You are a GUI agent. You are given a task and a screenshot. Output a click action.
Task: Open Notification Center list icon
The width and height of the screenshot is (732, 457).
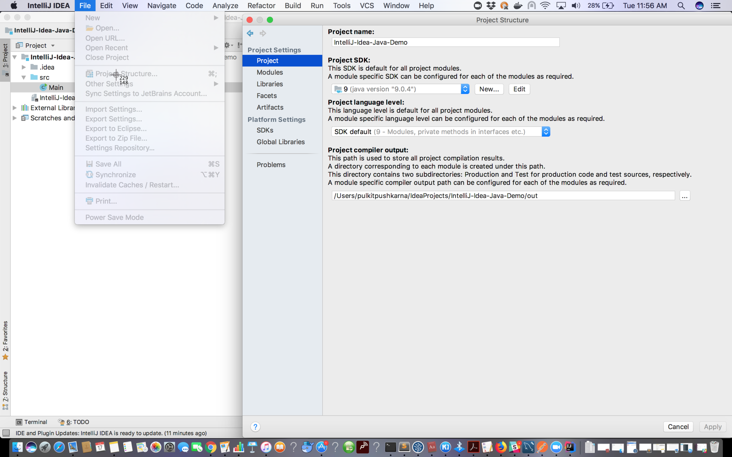coord(716,5)
